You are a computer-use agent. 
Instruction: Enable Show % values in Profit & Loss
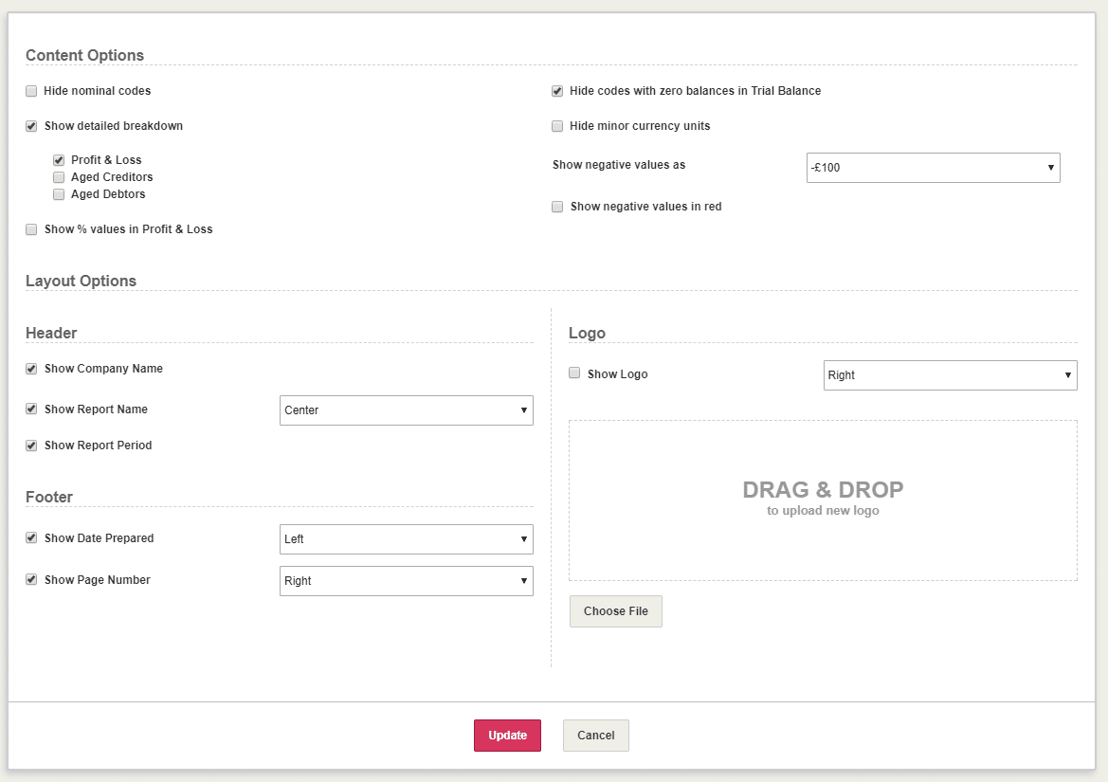click(31, 229)
